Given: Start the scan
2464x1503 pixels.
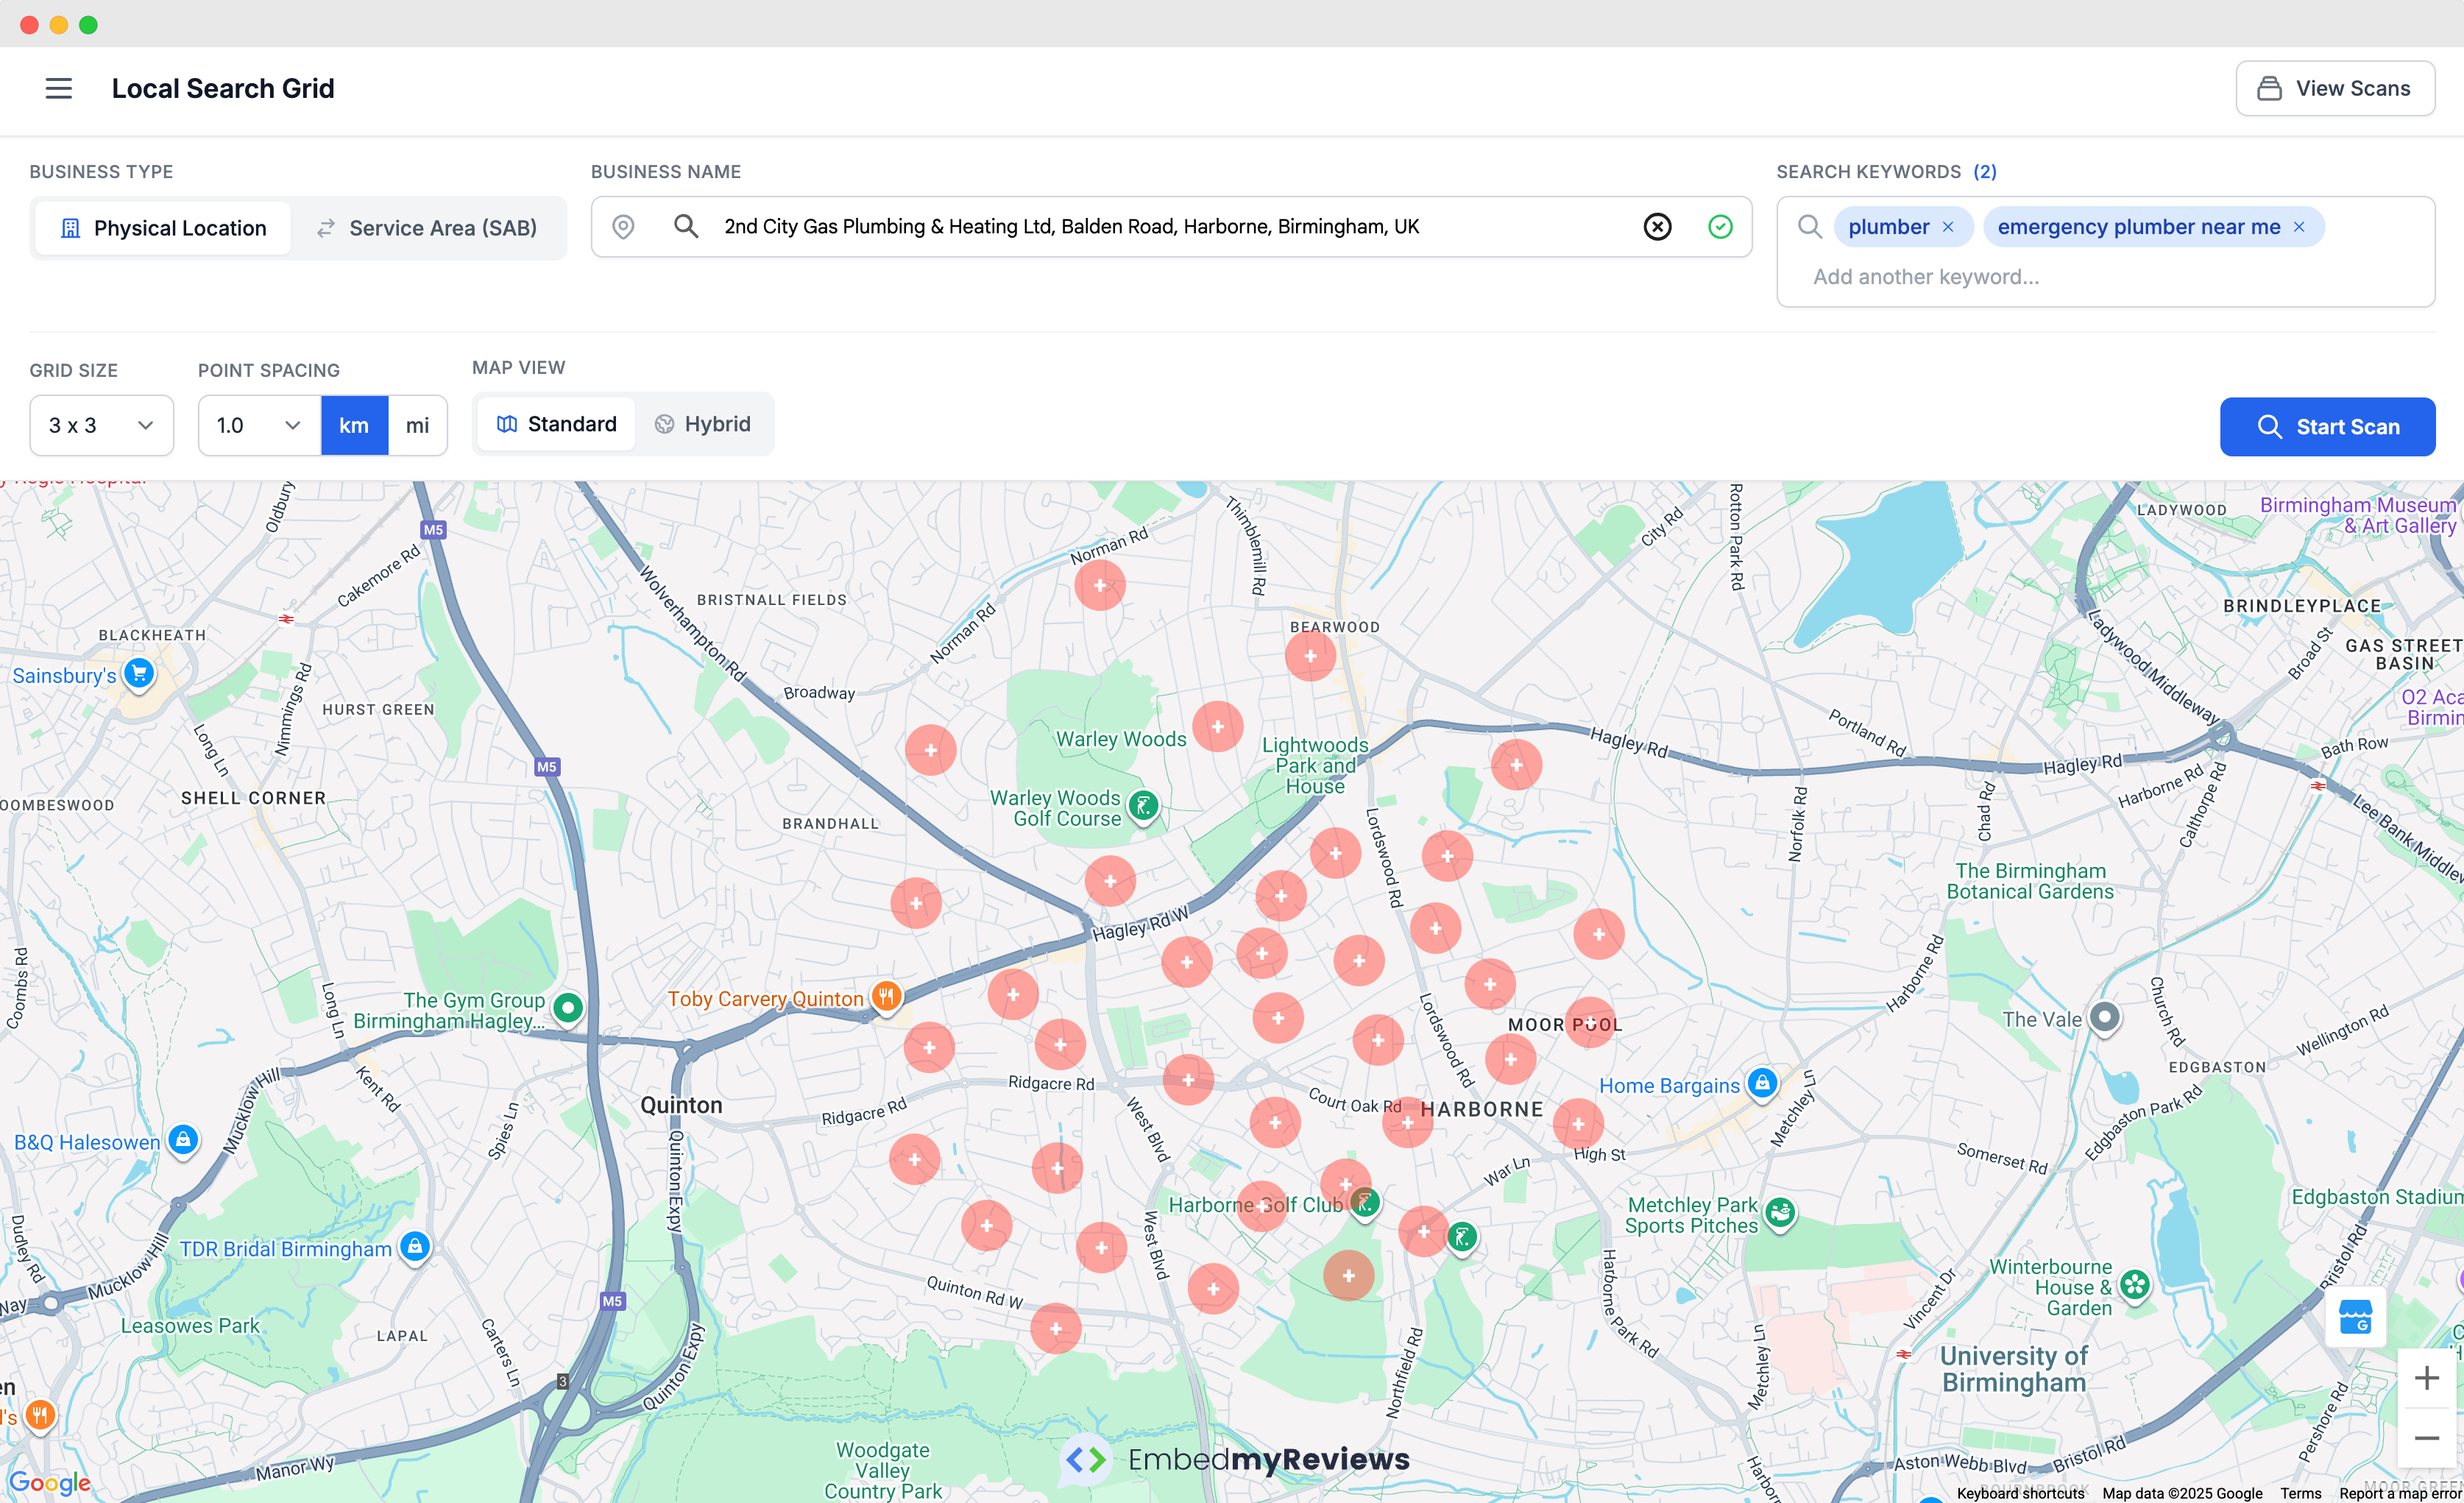Looking at the screenshot, I should click(2327, 427).
